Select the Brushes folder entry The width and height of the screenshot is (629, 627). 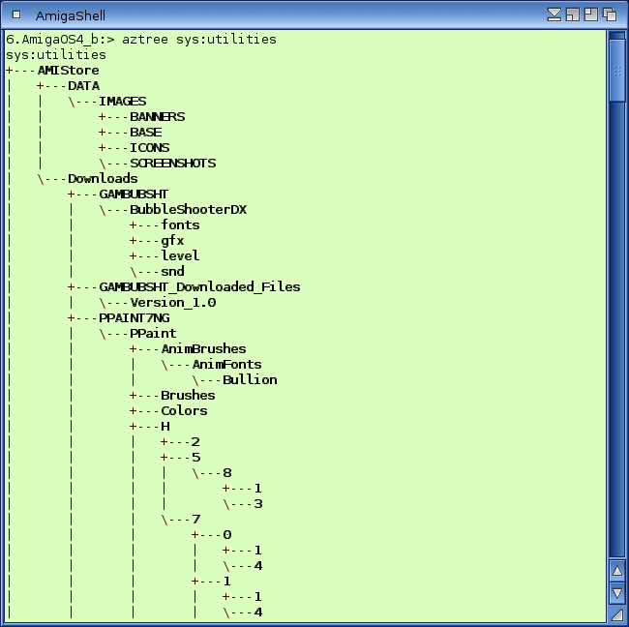[188, 396]
